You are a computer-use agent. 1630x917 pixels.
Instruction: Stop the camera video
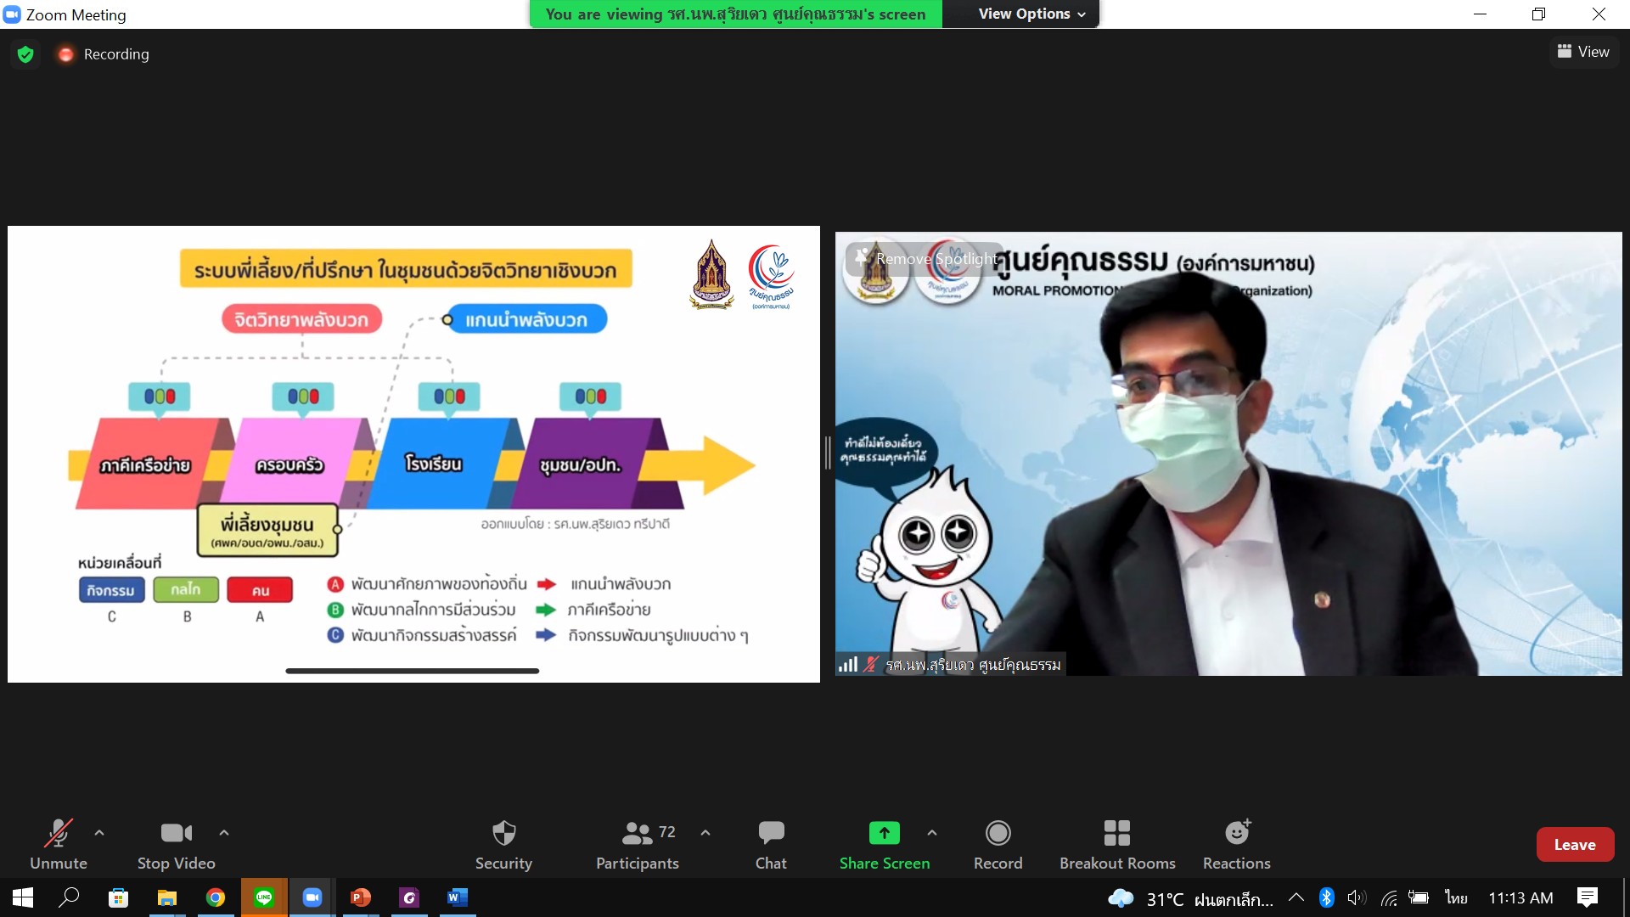177,845
